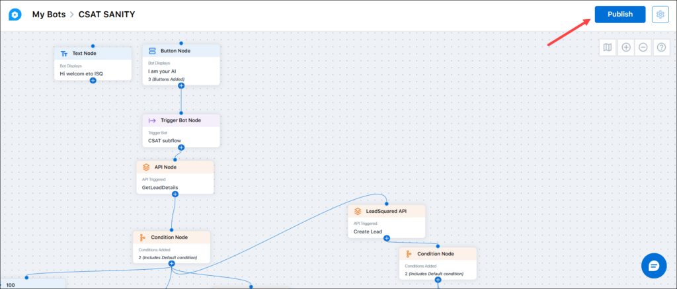Add a node below Text Node
This screenshot has width=677, height=289.
(93, 81)
